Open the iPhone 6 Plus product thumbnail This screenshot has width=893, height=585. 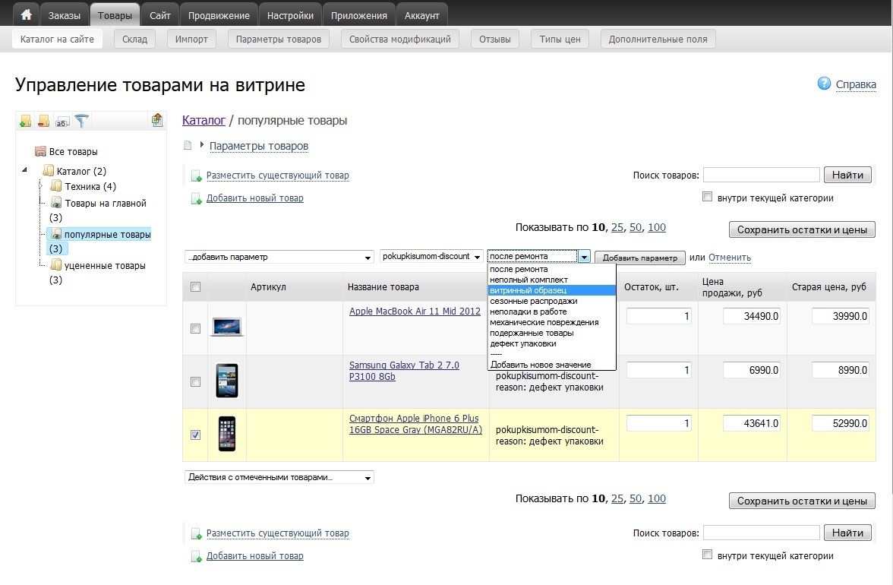click(x=226, y=434)
